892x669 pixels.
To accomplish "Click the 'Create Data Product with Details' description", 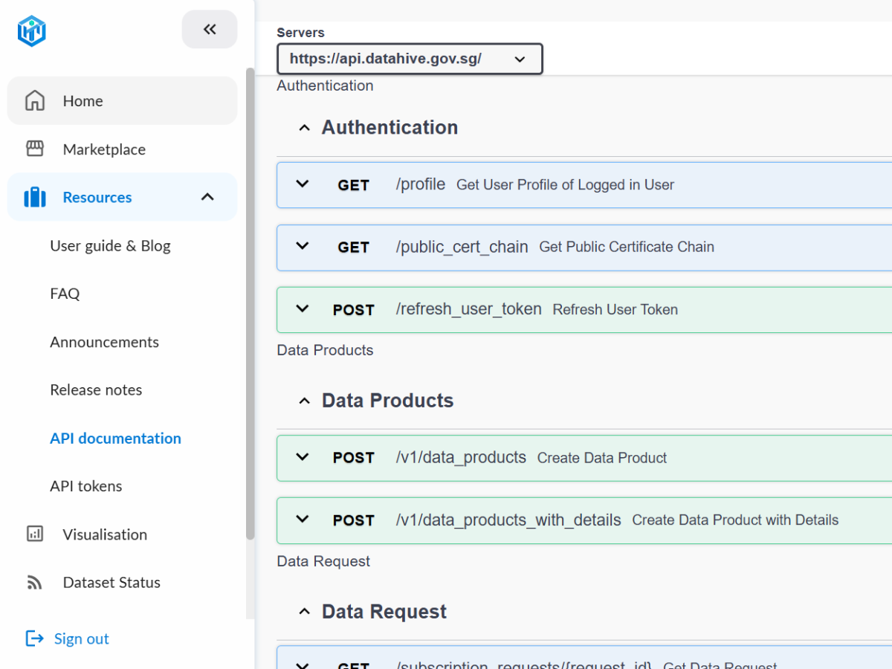I will (735, 520).
